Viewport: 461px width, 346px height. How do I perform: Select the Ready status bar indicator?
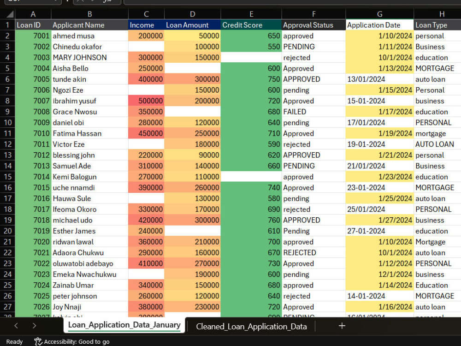pos(14,341)
